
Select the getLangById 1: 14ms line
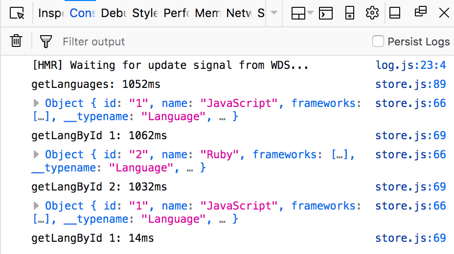coord(92,238)
